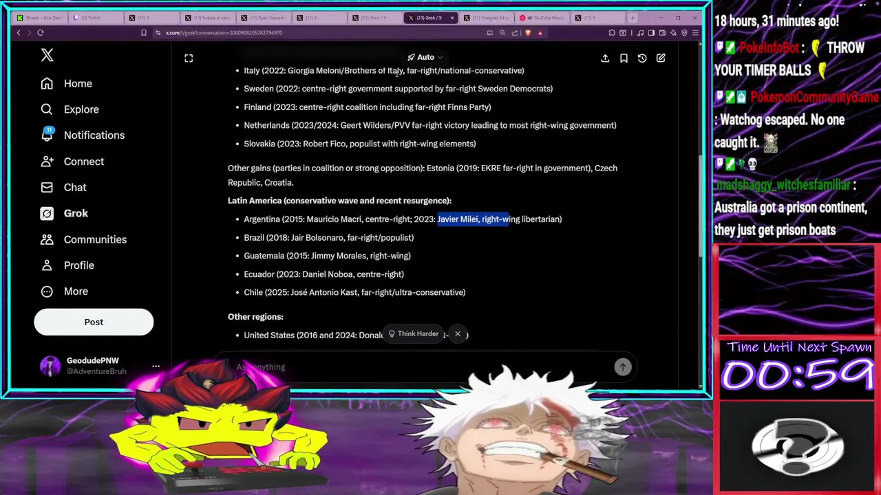Share the Grok conversation
Image resolution: width=881 pixels, height=495 pixels.
pos(605,58)
